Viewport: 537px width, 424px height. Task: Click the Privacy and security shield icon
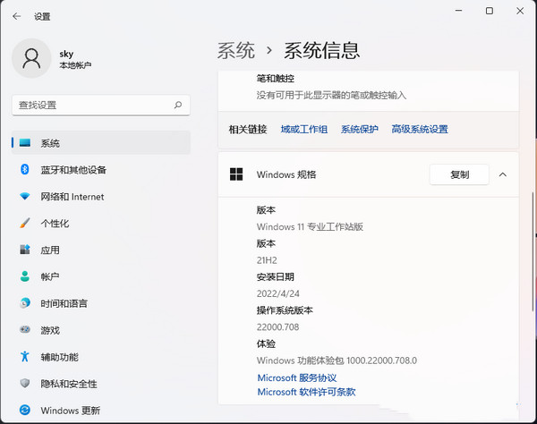point(25,383)
